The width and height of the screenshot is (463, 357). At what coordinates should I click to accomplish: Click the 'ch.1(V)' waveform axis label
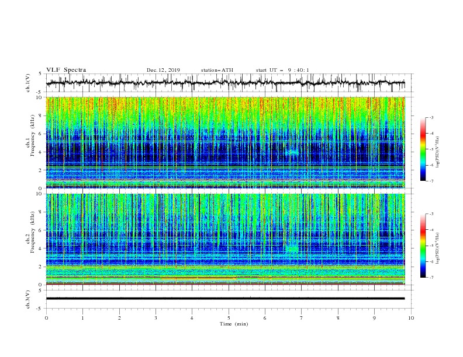(x=28, y=83)
